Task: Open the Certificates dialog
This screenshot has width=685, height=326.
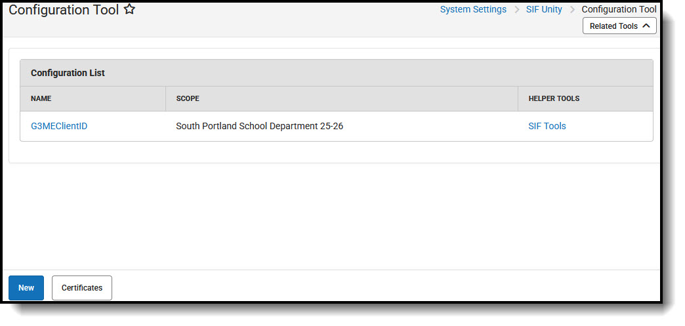Action: point(82,288)
